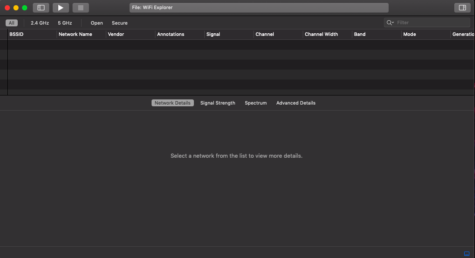
Task: Sort by Annotations column header
Action: (180, 34)
